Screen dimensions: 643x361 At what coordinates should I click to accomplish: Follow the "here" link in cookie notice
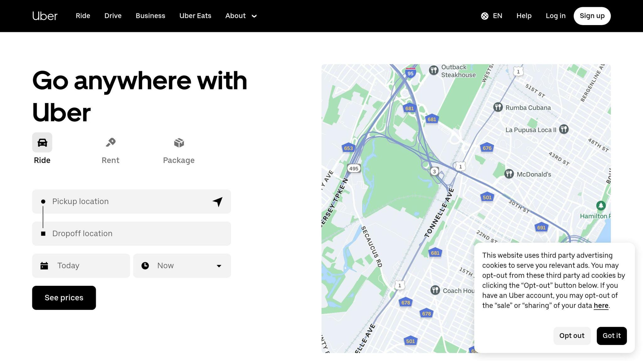pos(601,306)
